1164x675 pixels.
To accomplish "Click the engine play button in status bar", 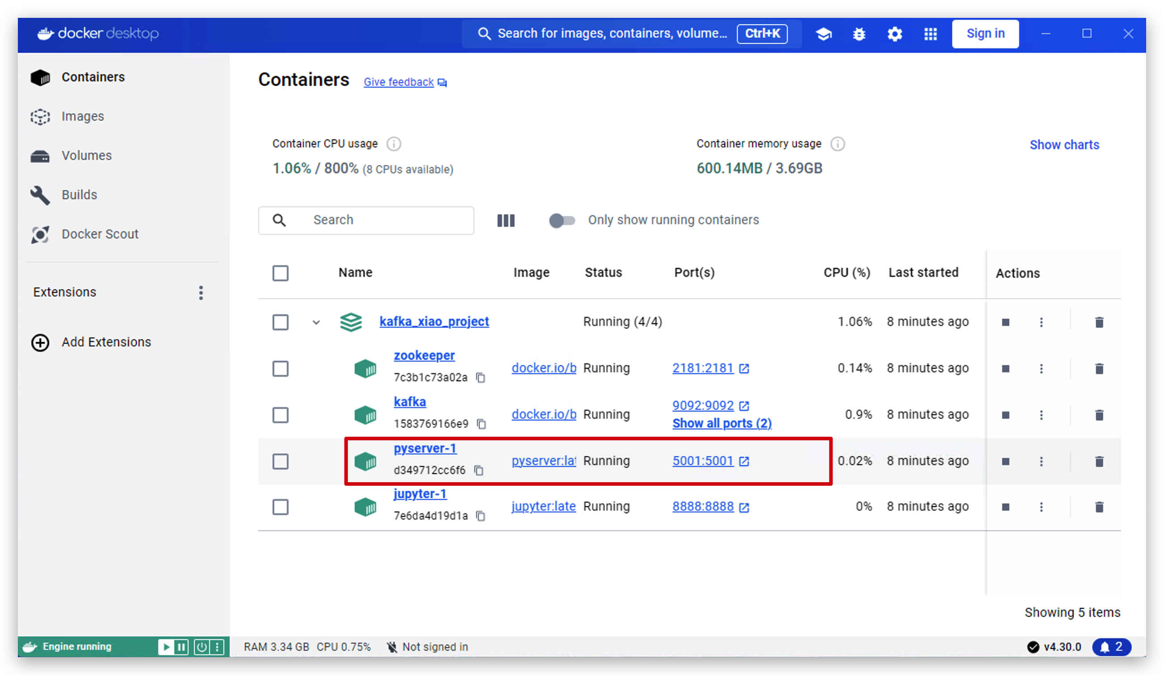I will 166,647.
